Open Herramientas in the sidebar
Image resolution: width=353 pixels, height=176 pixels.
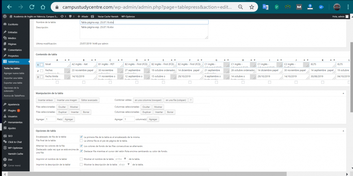pos(15,122)
